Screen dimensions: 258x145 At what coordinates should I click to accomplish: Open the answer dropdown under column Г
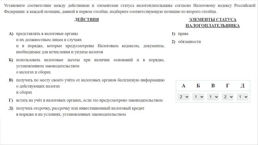pyautogui.click(x=228, y=97)
